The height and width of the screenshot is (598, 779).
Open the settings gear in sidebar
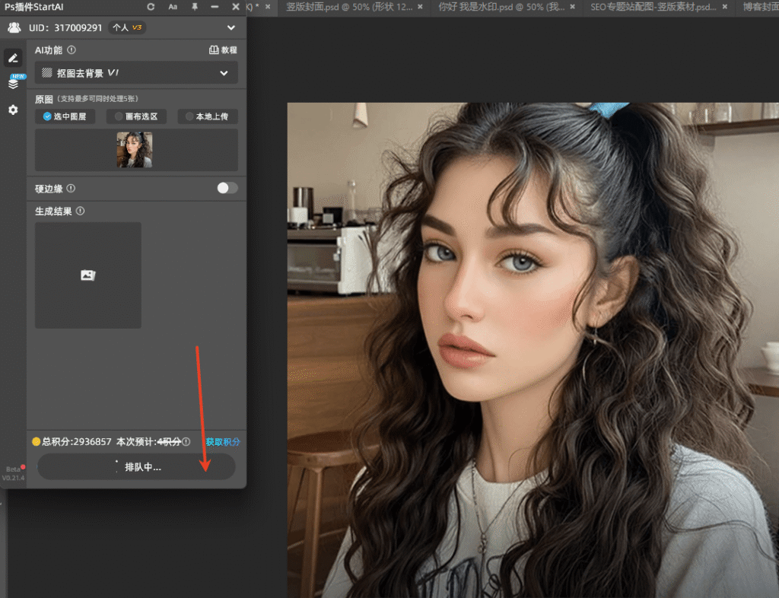(13, 110)
